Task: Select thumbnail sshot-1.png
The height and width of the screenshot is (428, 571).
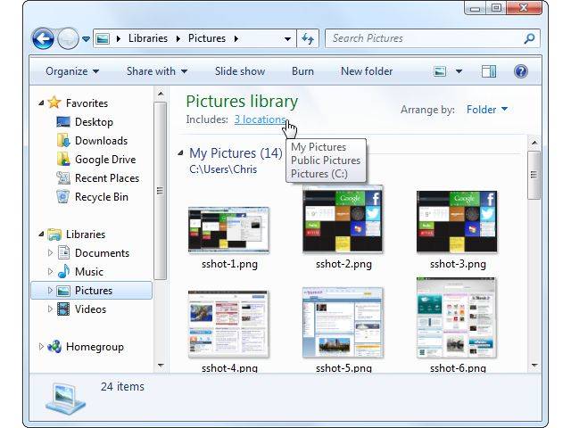Action: click(228, 230)
